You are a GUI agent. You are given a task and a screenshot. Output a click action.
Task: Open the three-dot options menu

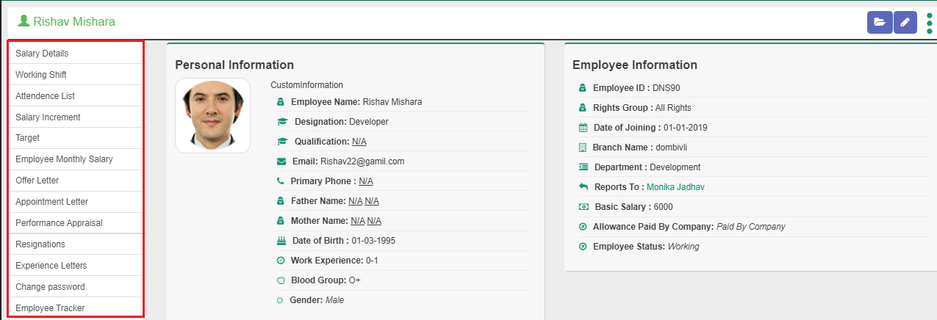pyautogui.click(x=930, y=23)
